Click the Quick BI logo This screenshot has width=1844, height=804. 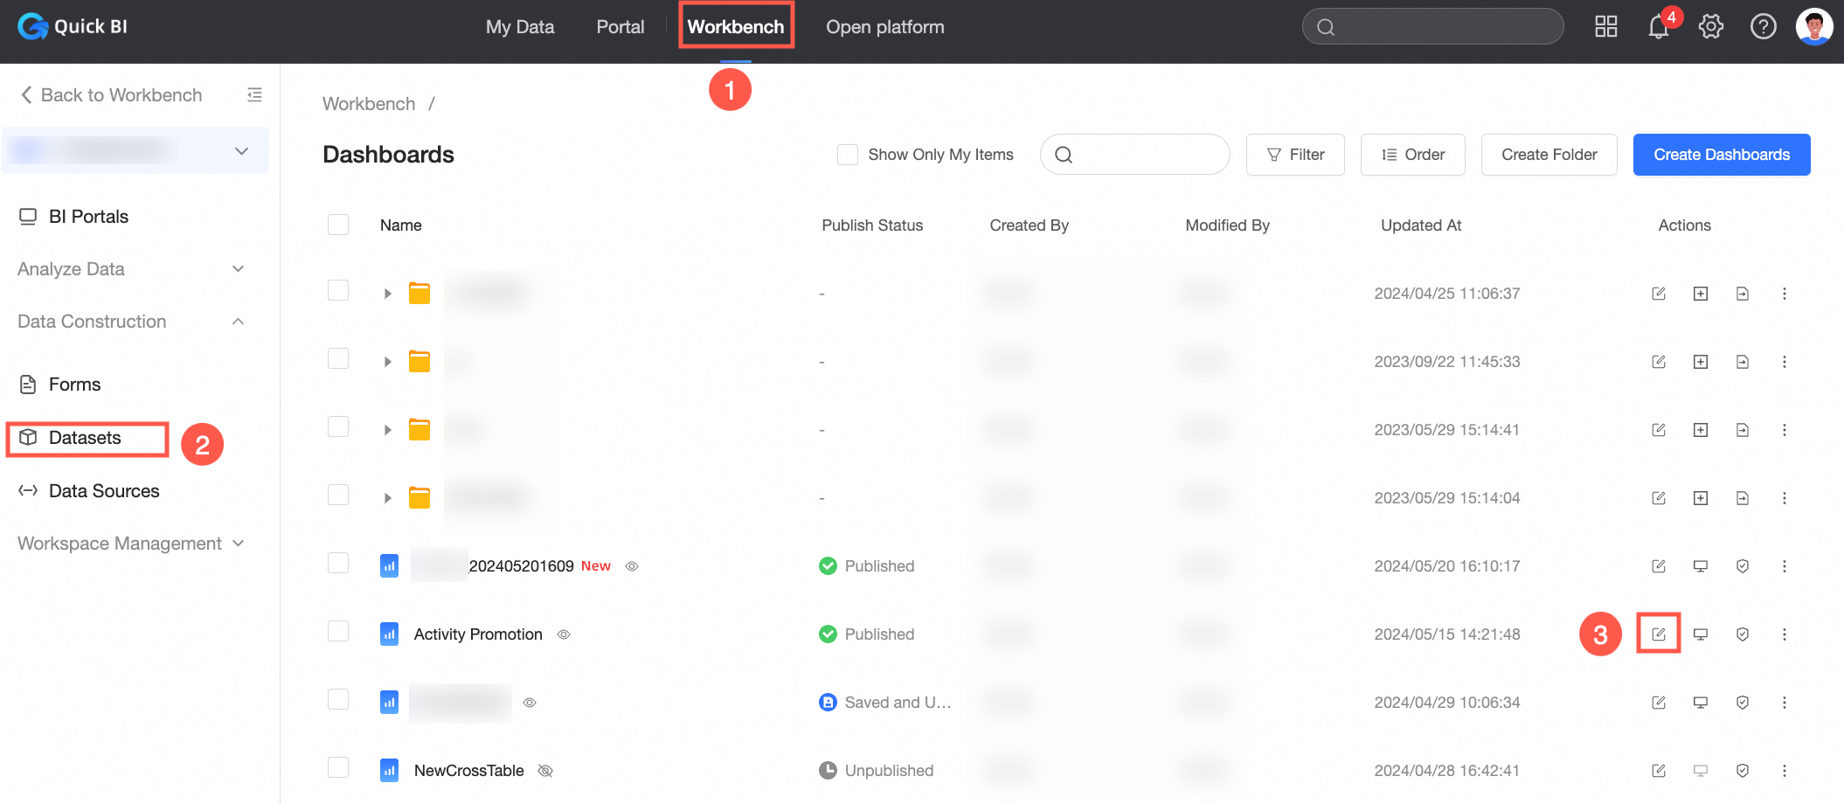click(x=73, y=26)
